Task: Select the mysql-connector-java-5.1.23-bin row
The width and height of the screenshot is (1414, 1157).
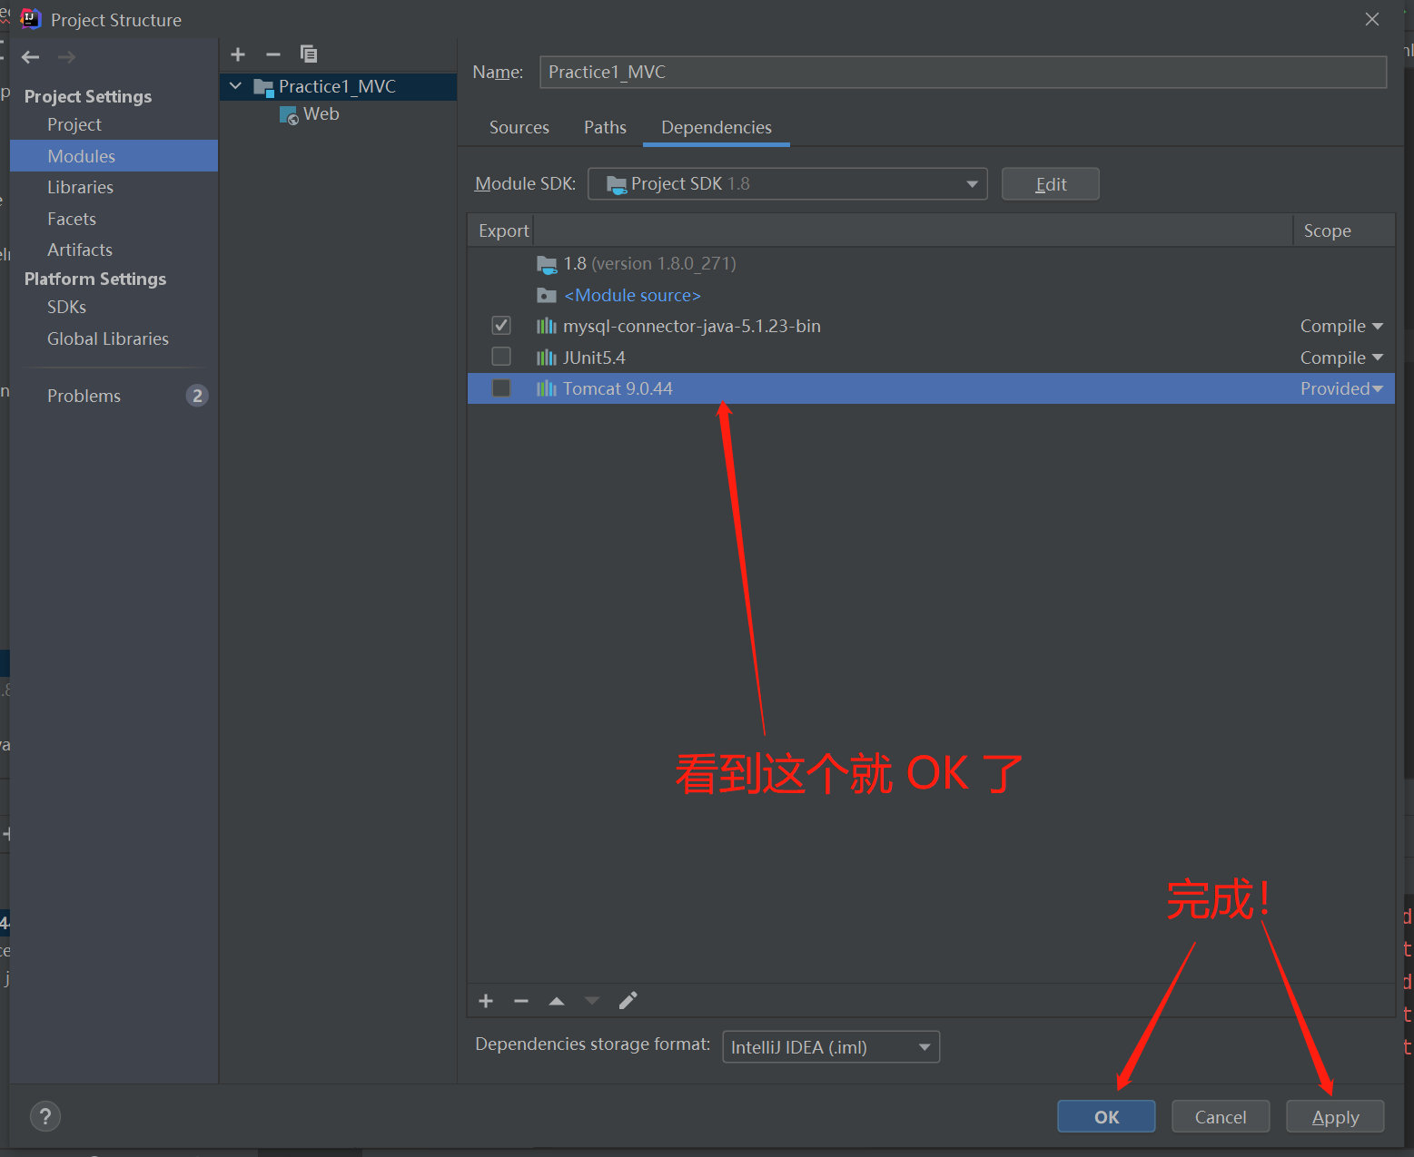Action: [x=931, y=326]
